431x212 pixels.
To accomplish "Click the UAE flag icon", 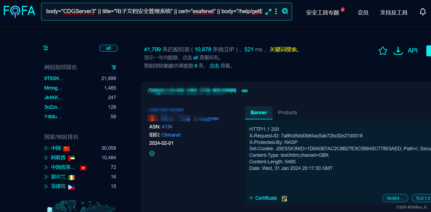I will click(x=71, y=158).
